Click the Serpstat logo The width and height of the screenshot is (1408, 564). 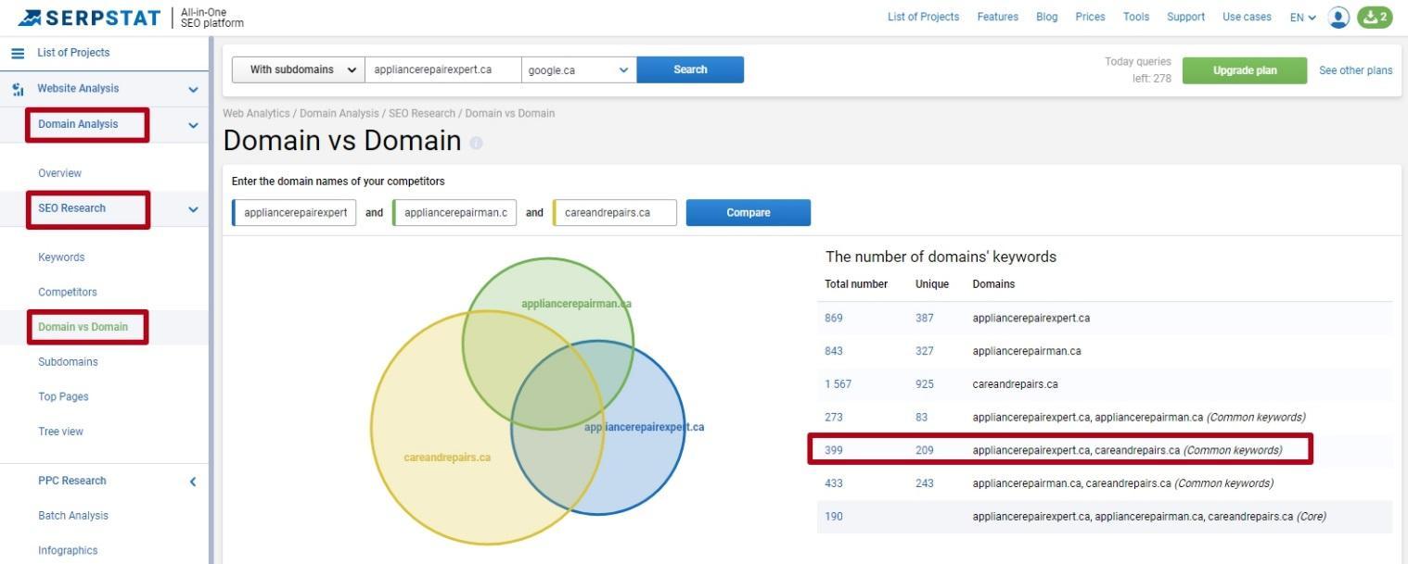[x=89, y=18]
